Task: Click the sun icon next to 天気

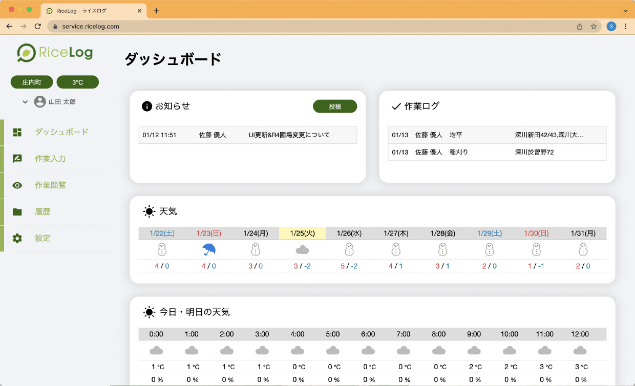Action: click(x=149, y=211)
